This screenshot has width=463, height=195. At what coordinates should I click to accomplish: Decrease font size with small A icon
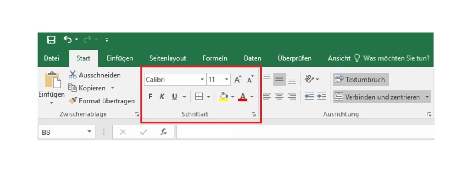tap(250, 80)
